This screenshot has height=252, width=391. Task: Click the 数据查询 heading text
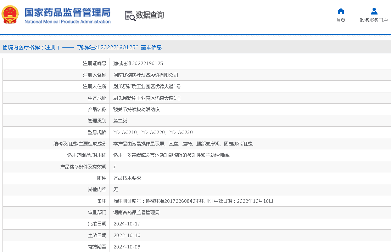coord(150,15)
